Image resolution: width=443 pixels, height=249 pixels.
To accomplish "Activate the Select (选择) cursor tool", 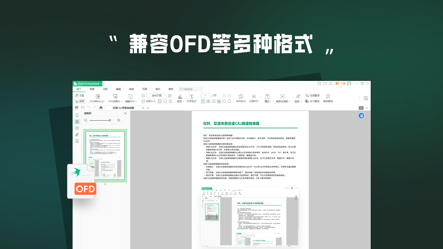I will 80,101.
